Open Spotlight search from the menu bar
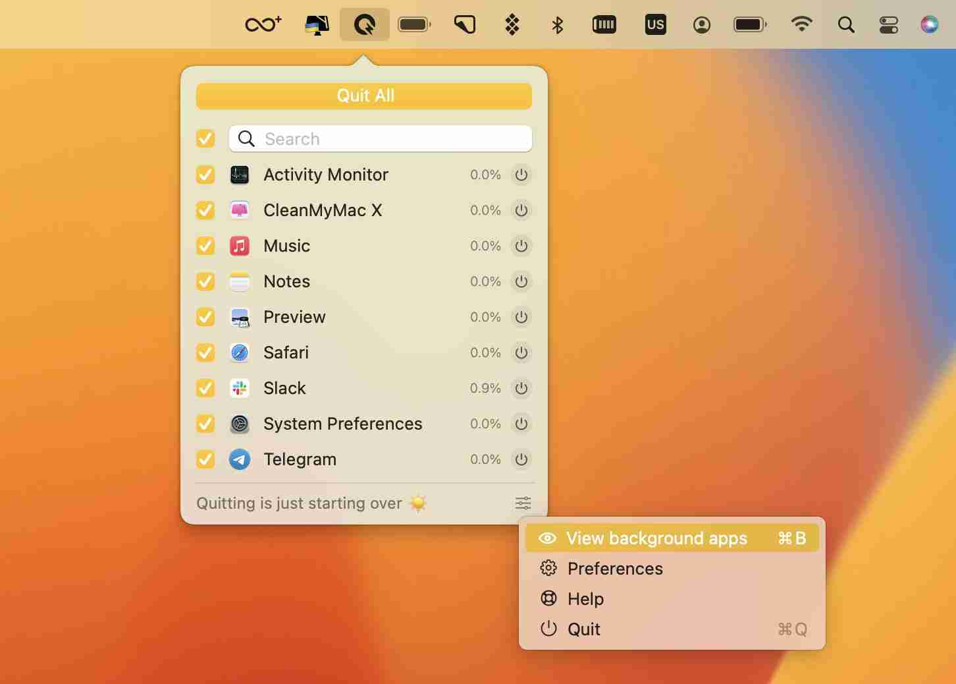 847,25
